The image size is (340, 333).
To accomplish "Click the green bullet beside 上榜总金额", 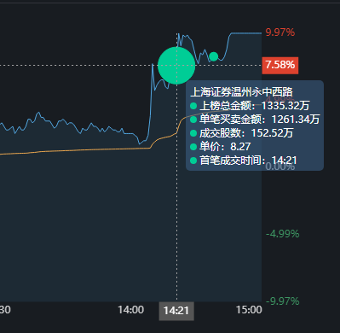I will pyautogui.click(x=193, y=106).
